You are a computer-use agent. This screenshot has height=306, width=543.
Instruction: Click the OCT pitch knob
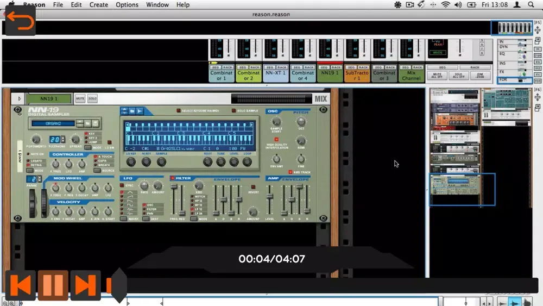point(301,122)
